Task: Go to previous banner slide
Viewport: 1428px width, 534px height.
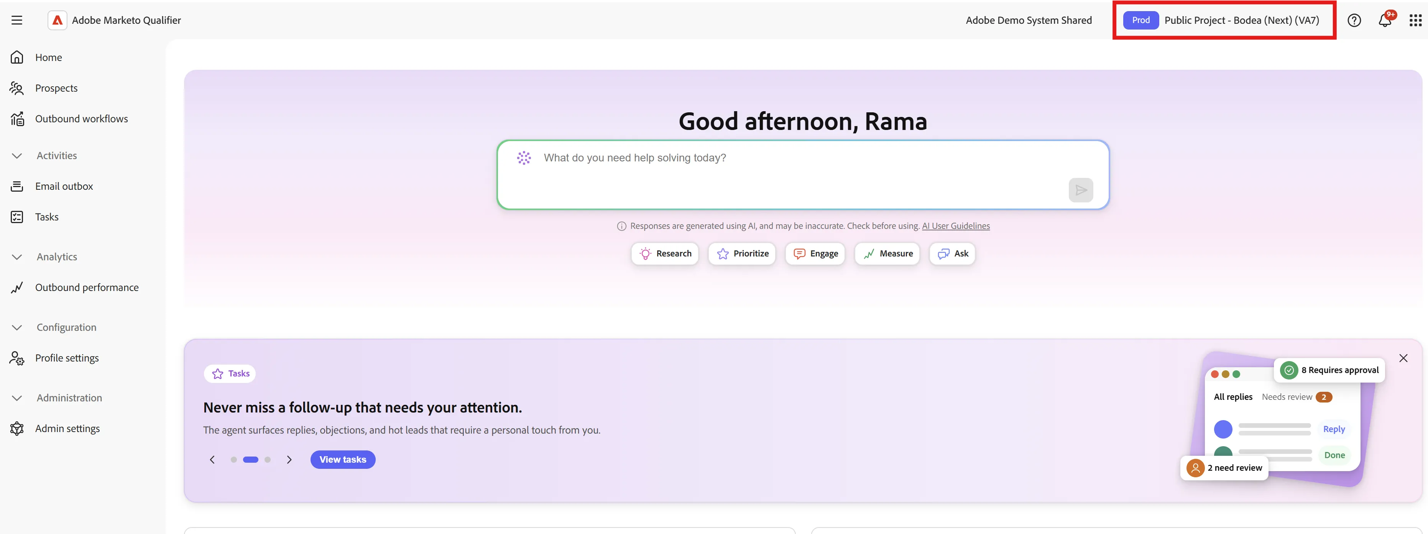Action: (212, 460)
